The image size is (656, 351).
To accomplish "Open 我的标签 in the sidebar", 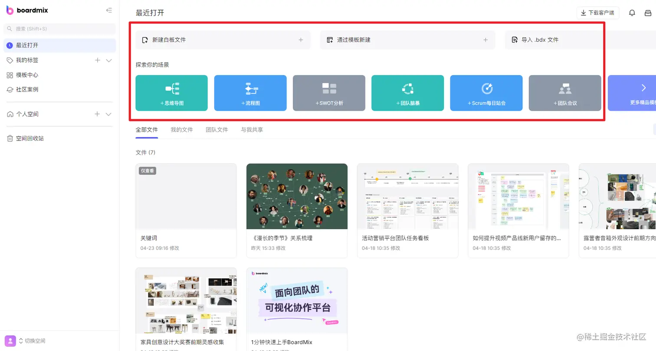I will click(27, 60).
